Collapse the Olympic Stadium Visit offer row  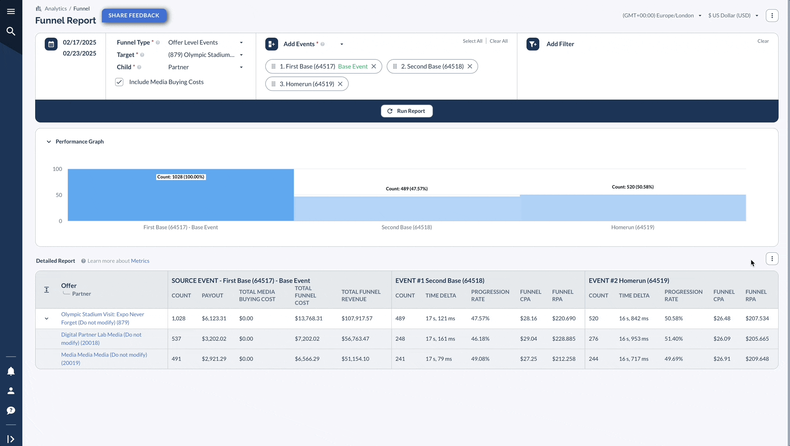pos(47,319)
